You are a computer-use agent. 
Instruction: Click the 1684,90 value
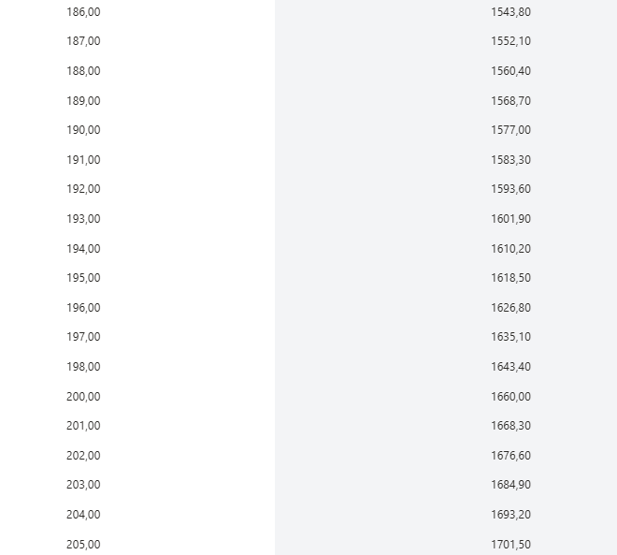tap(510, 485)
